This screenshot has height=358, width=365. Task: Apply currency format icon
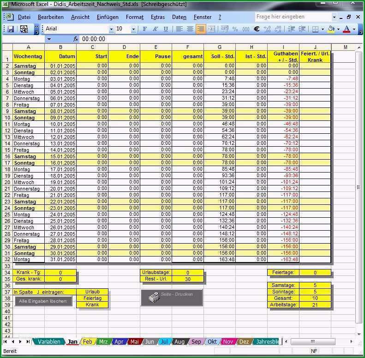[224, 29]
